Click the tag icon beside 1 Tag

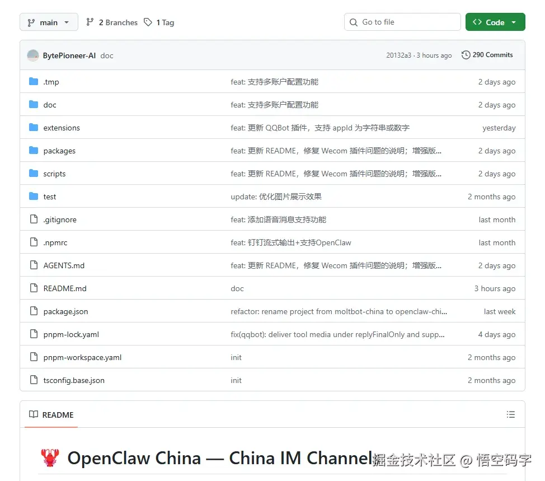point(147,22)
